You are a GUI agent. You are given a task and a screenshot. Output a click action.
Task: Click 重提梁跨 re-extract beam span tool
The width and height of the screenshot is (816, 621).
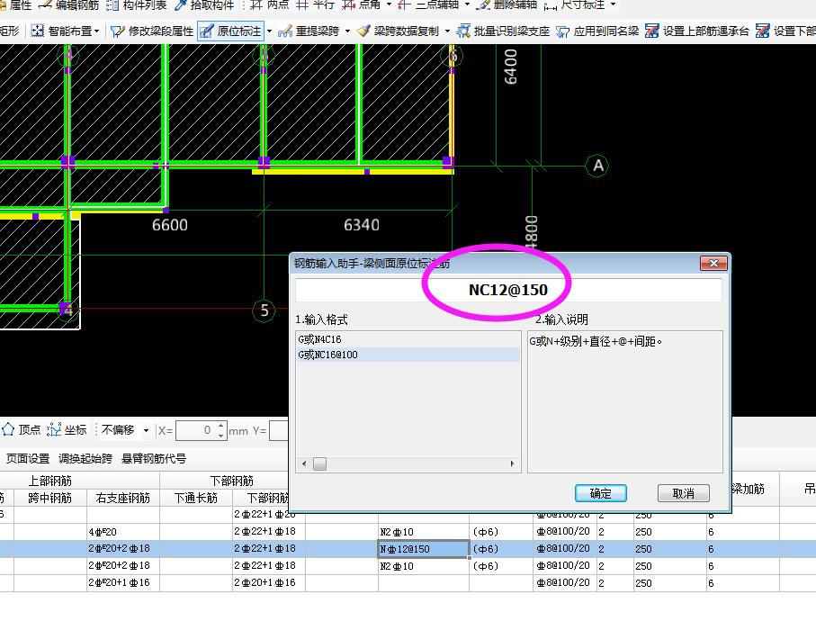point(309,31)
